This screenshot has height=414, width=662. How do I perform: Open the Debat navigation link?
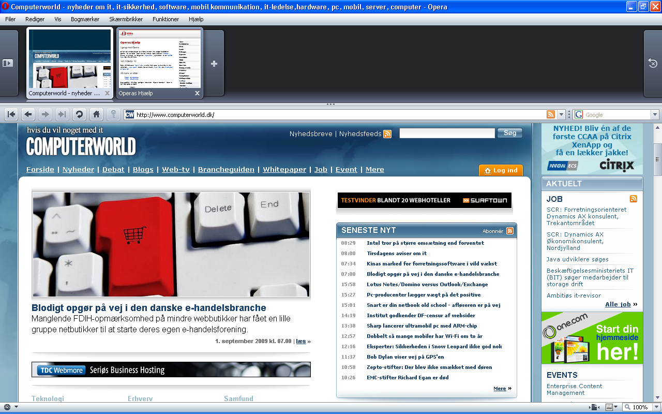[113, 170]
